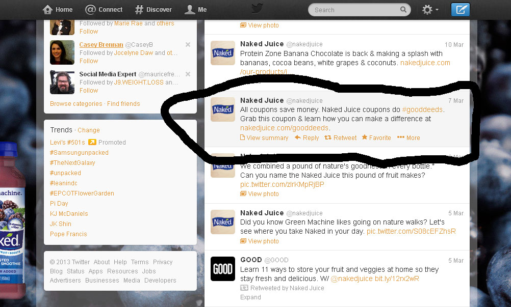The height and width of the screenshot is (307, 511).
Task: Open the KJ McDaniels trend
Action: (x=69, y=214)
